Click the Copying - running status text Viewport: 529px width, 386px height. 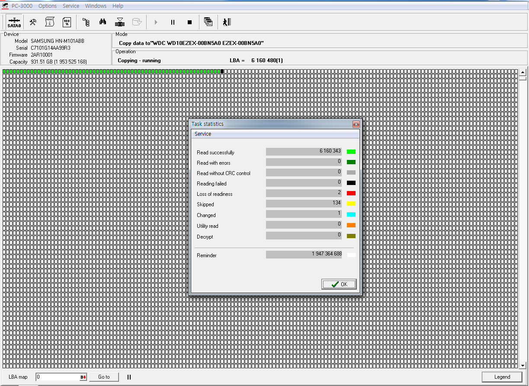pyautogui.click(x=139, y=61)
